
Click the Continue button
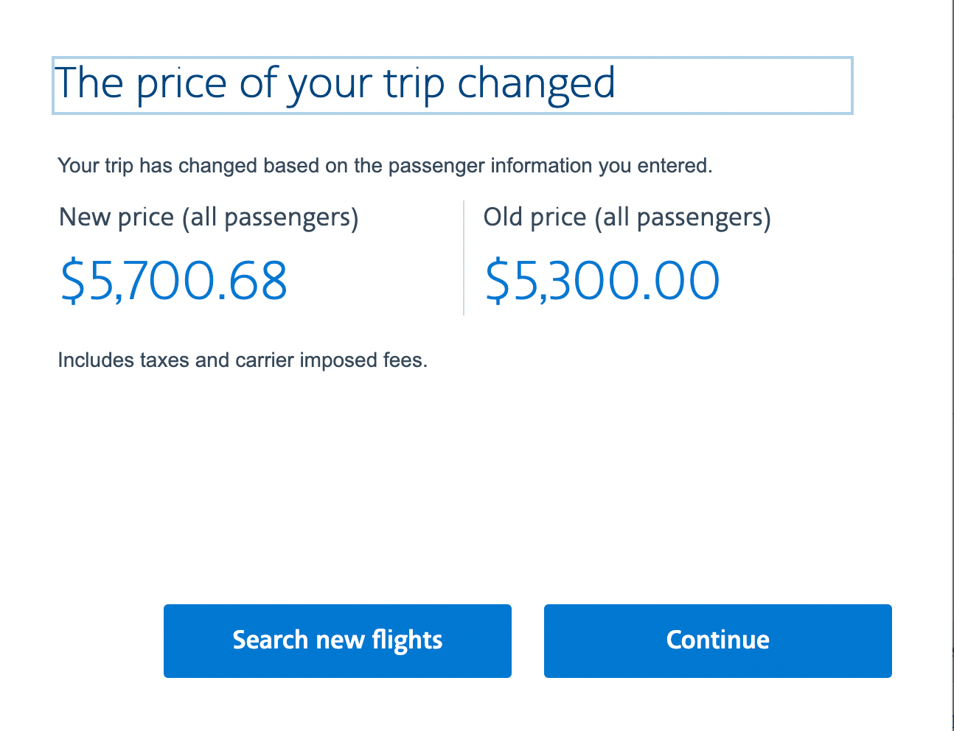pyautogui.click(x=717, y=640)
